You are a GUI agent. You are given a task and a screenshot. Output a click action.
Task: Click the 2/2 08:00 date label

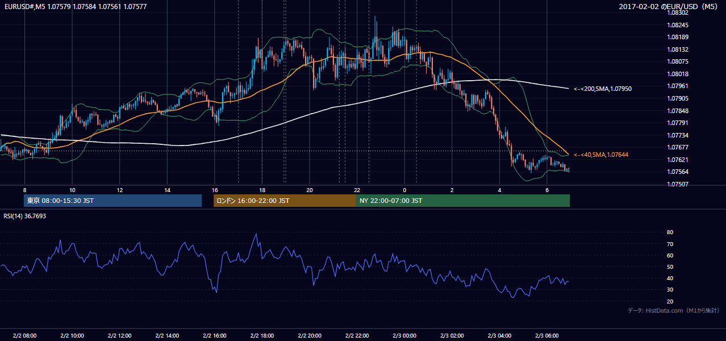[24, 335]
